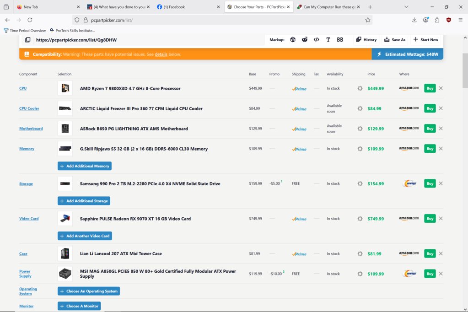The height and width of the screenshot is (312, 468).
Task: Open gear settings for MSI MAG power supply row
Action: coord(360,274)
